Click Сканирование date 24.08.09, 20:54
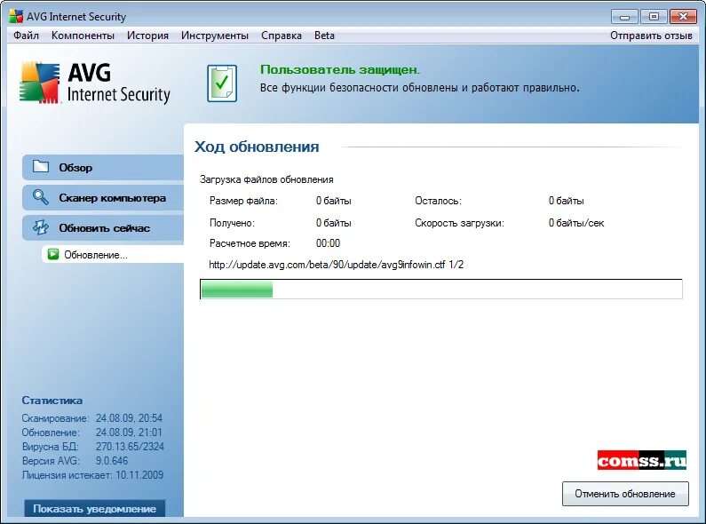 point(129,418)
